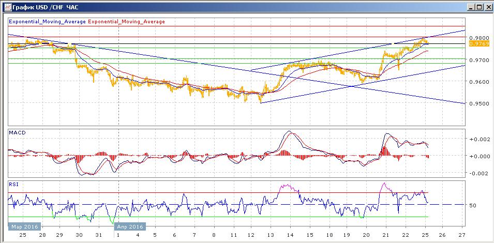Select the Апр 2016 date marker
This screenshot has height=243, width=494.
pos(130,226)
